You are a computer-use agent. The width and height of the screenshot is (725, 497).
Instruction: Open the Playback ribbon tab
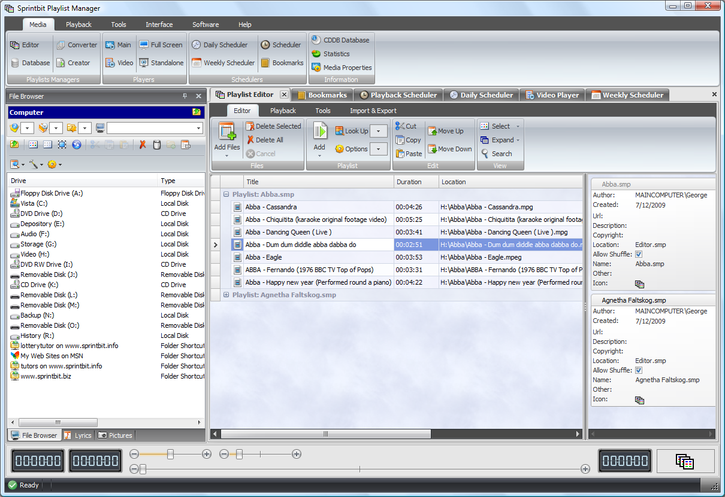pyautogui.click(x=78, y=25)
